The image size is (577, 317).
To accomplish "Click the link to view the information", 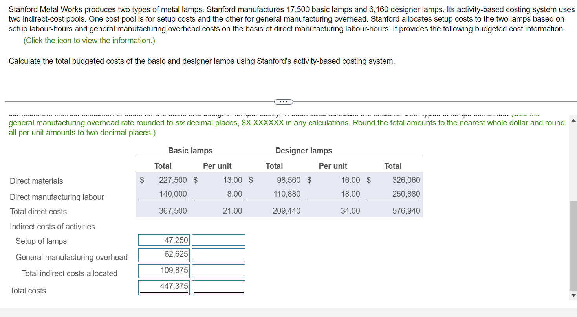I will 89,41.
